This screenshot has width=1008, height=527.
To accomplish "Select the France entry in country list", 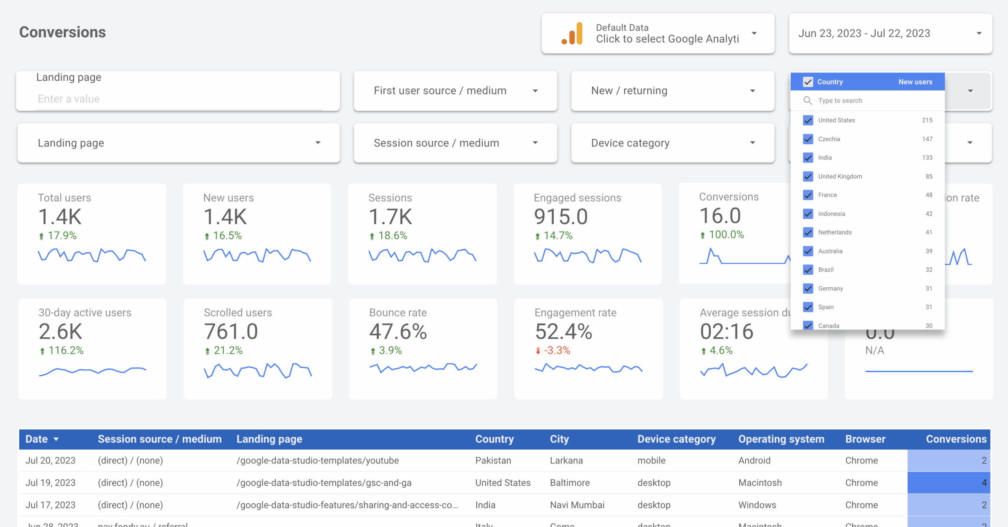I will pos(828,195).
